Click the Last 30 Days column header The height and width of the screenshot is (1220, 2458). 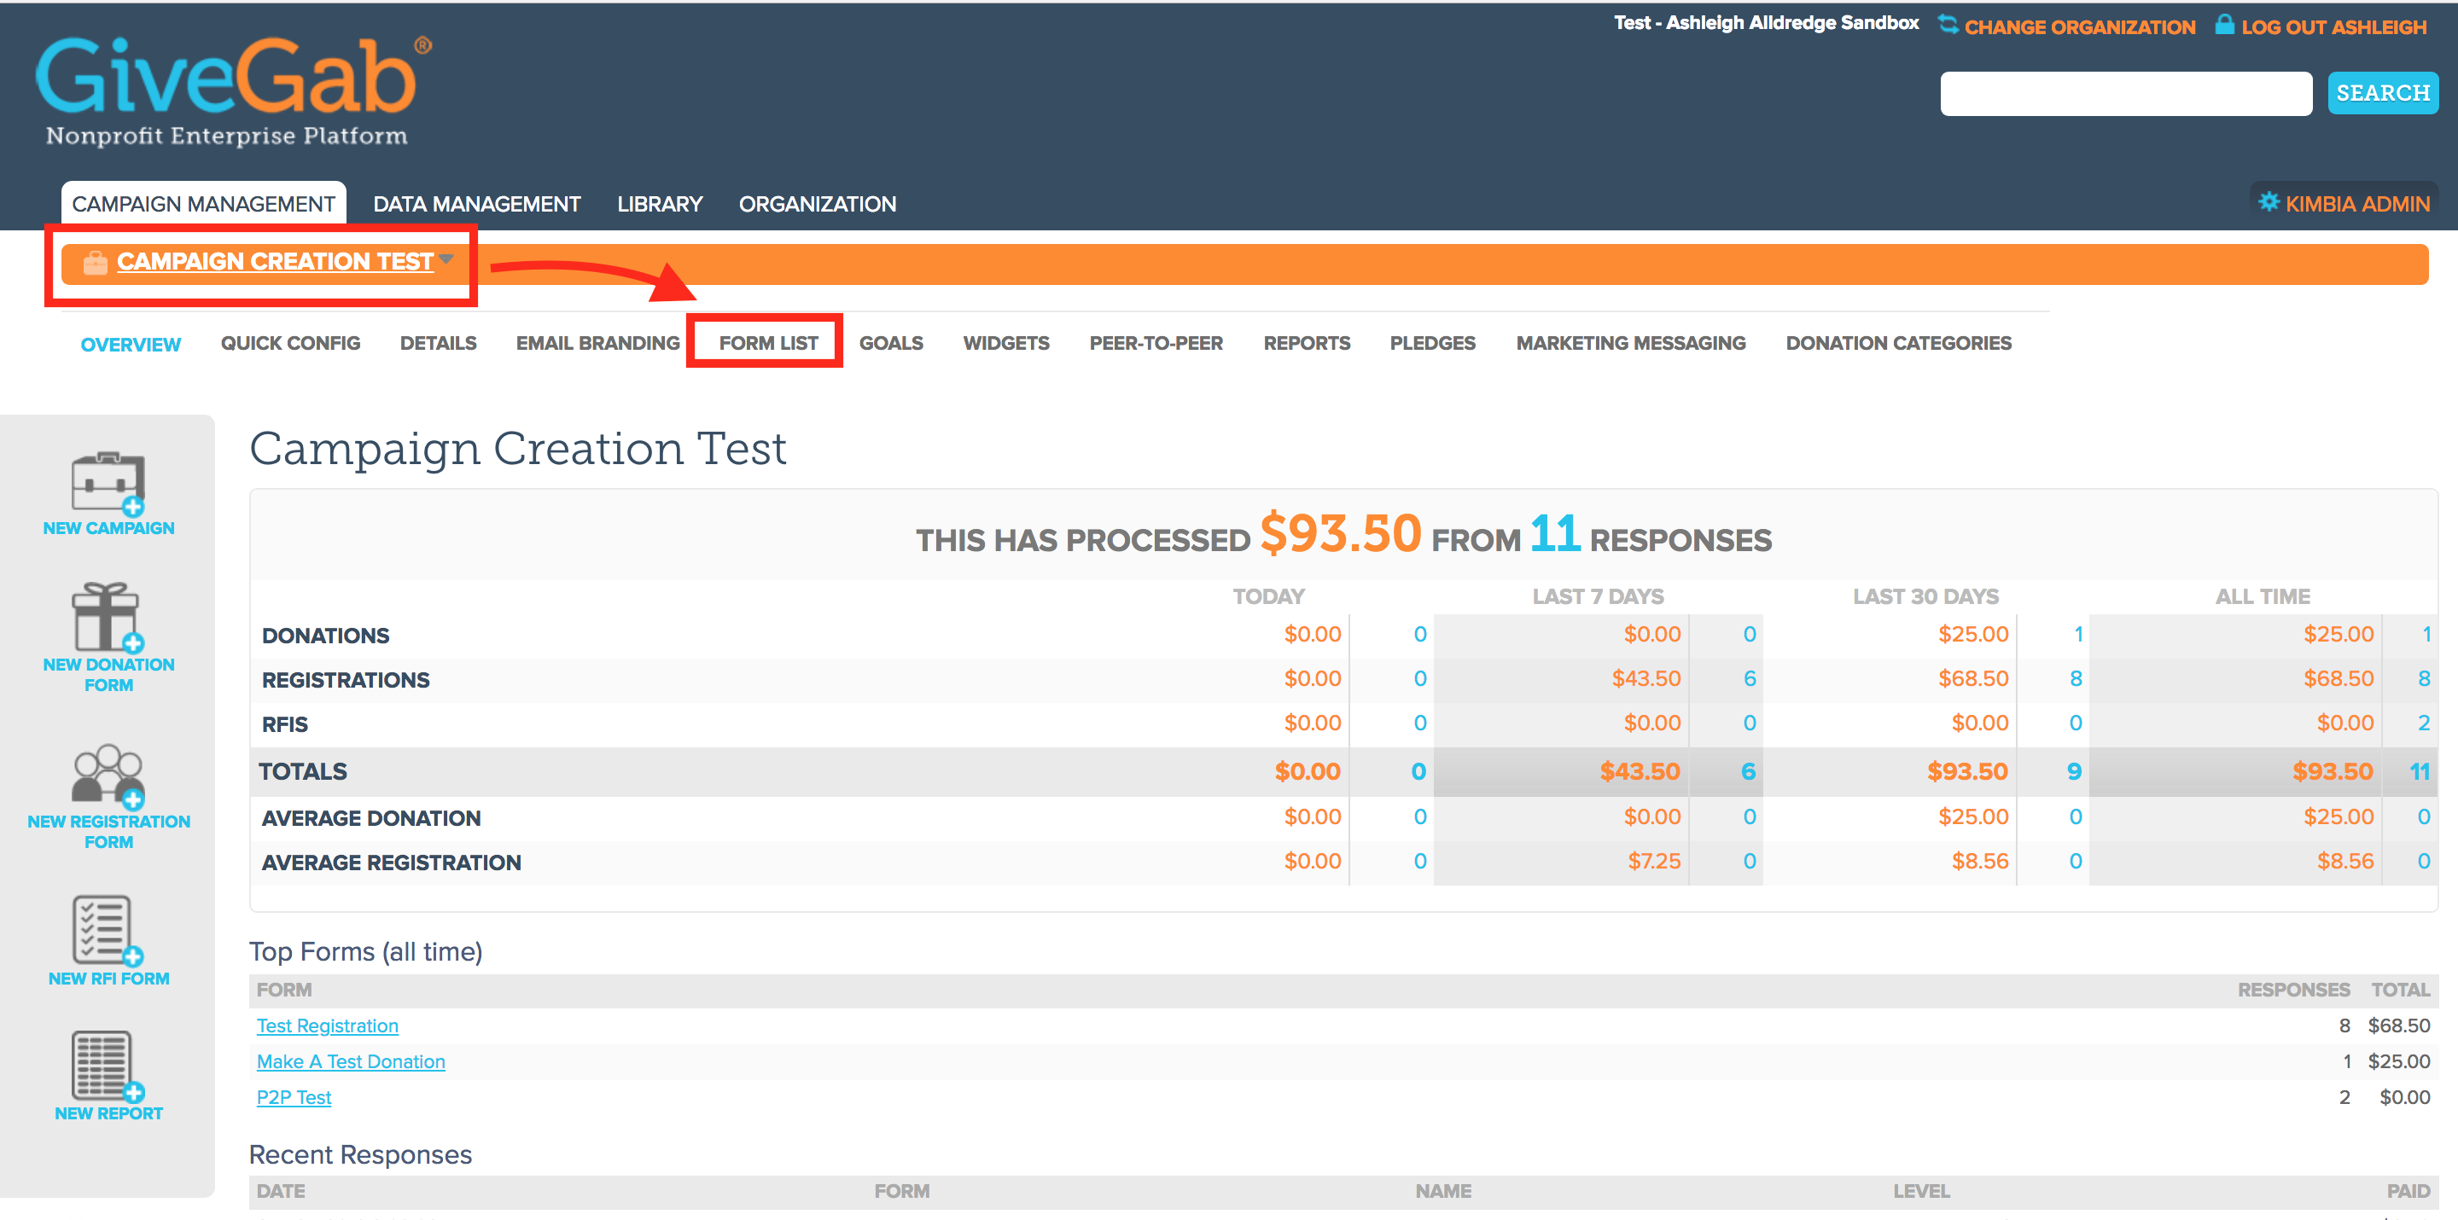click(x=1925, y=597)
